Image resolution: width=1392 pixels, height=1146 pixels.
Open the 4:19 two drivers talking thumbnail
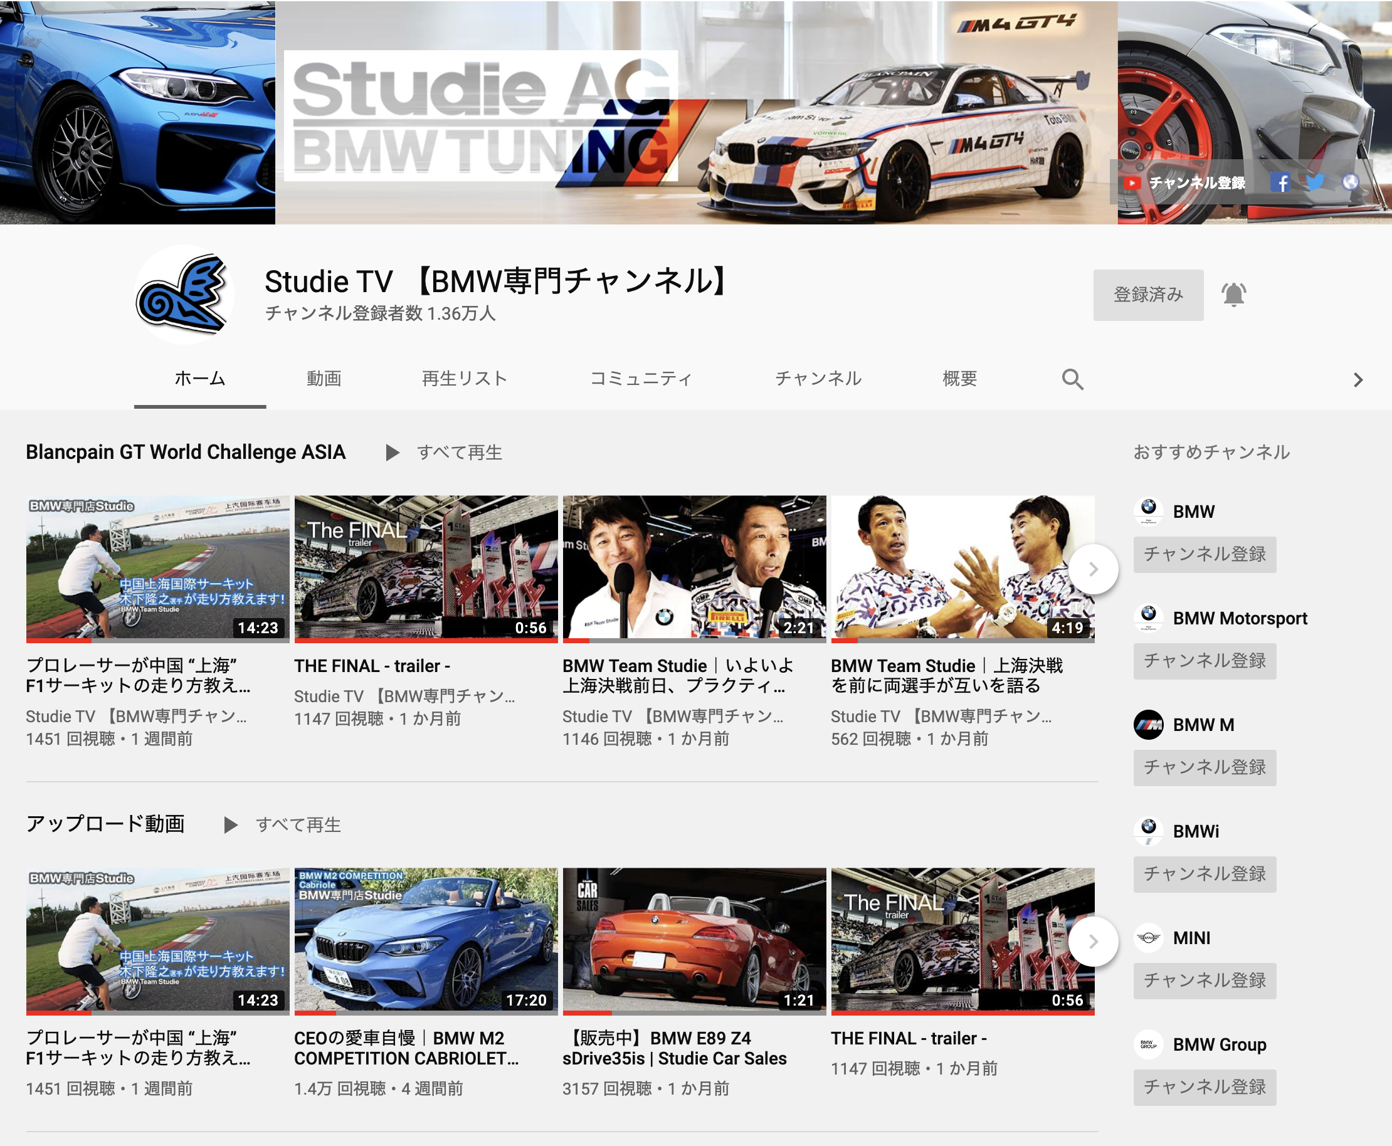pyautogui.click(x=962, y=569)
